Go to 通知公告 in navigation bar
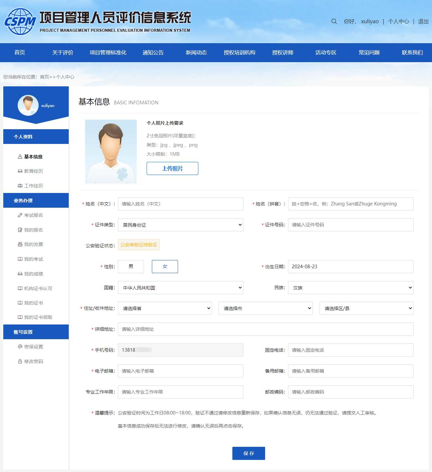 (153, 53)
